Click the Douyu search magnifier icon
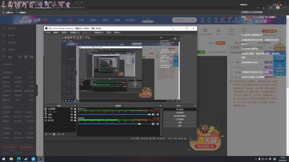The image size is (289, 162). (193, 20)
